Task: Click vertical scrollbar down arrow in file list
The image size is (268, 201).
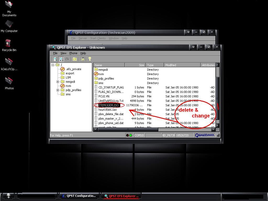Action: 217,125
